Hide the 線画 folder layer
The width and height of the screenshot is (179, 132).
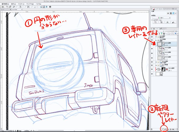click(x=152, y=40)
